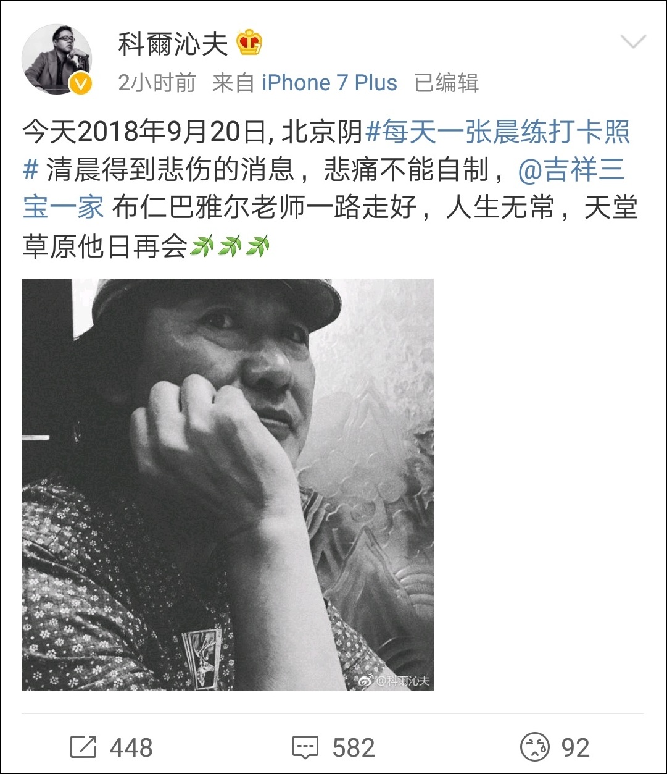667x774 pixels.
Task: Expand the post options chevron
Action: (x=632, y=43)
